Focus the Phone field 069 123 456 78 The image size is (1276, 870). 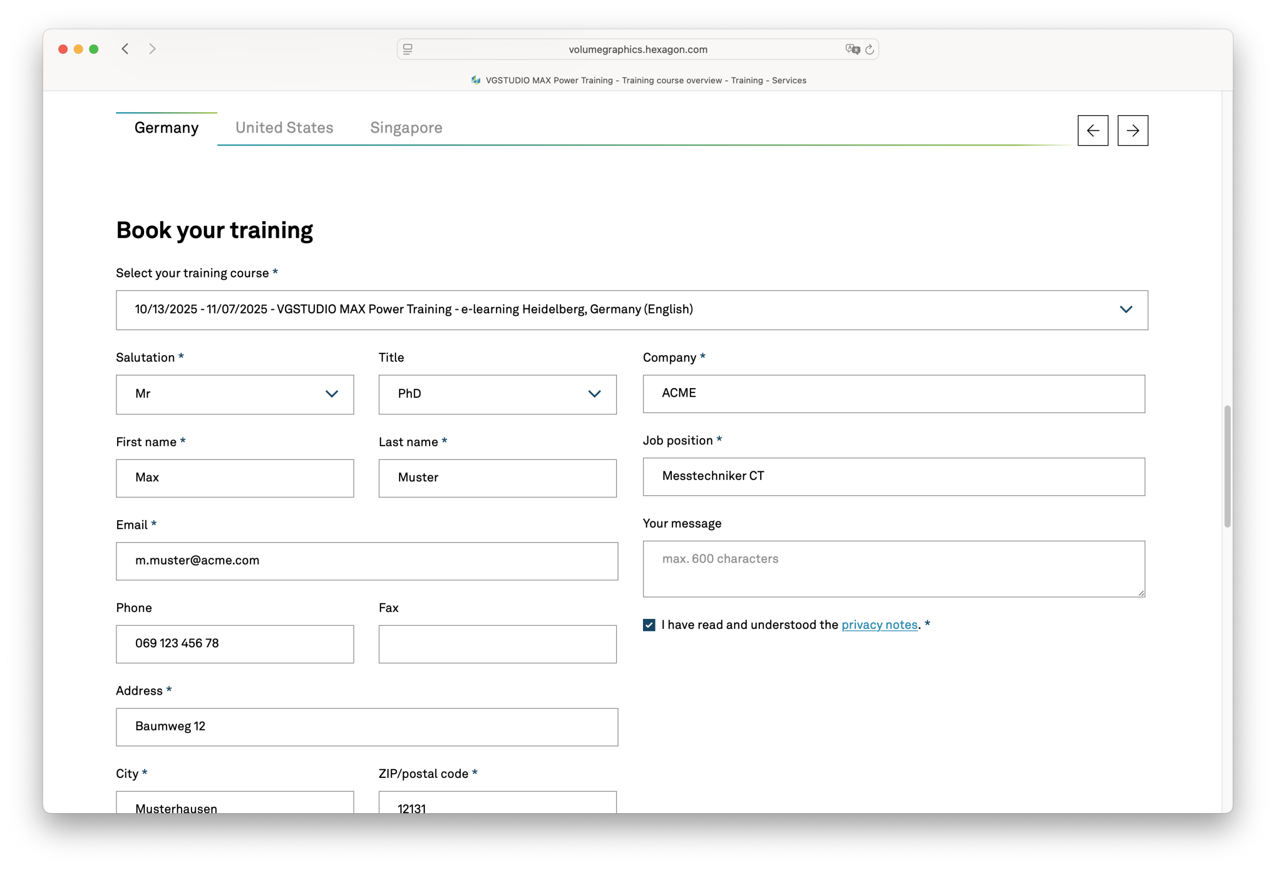click(x=235, y=644)
